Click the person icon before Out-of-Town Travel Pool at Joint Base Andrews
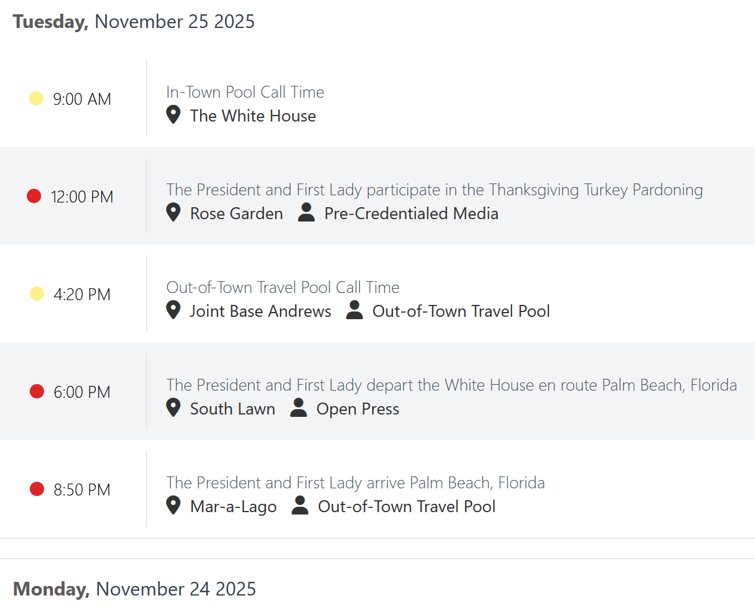The width and height of the screenshot is (755, 611). point(354,310)
